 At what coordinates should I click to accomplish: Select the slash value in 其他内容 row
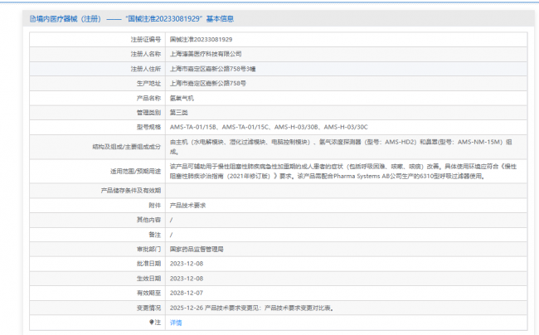click(x=171, y=220)
